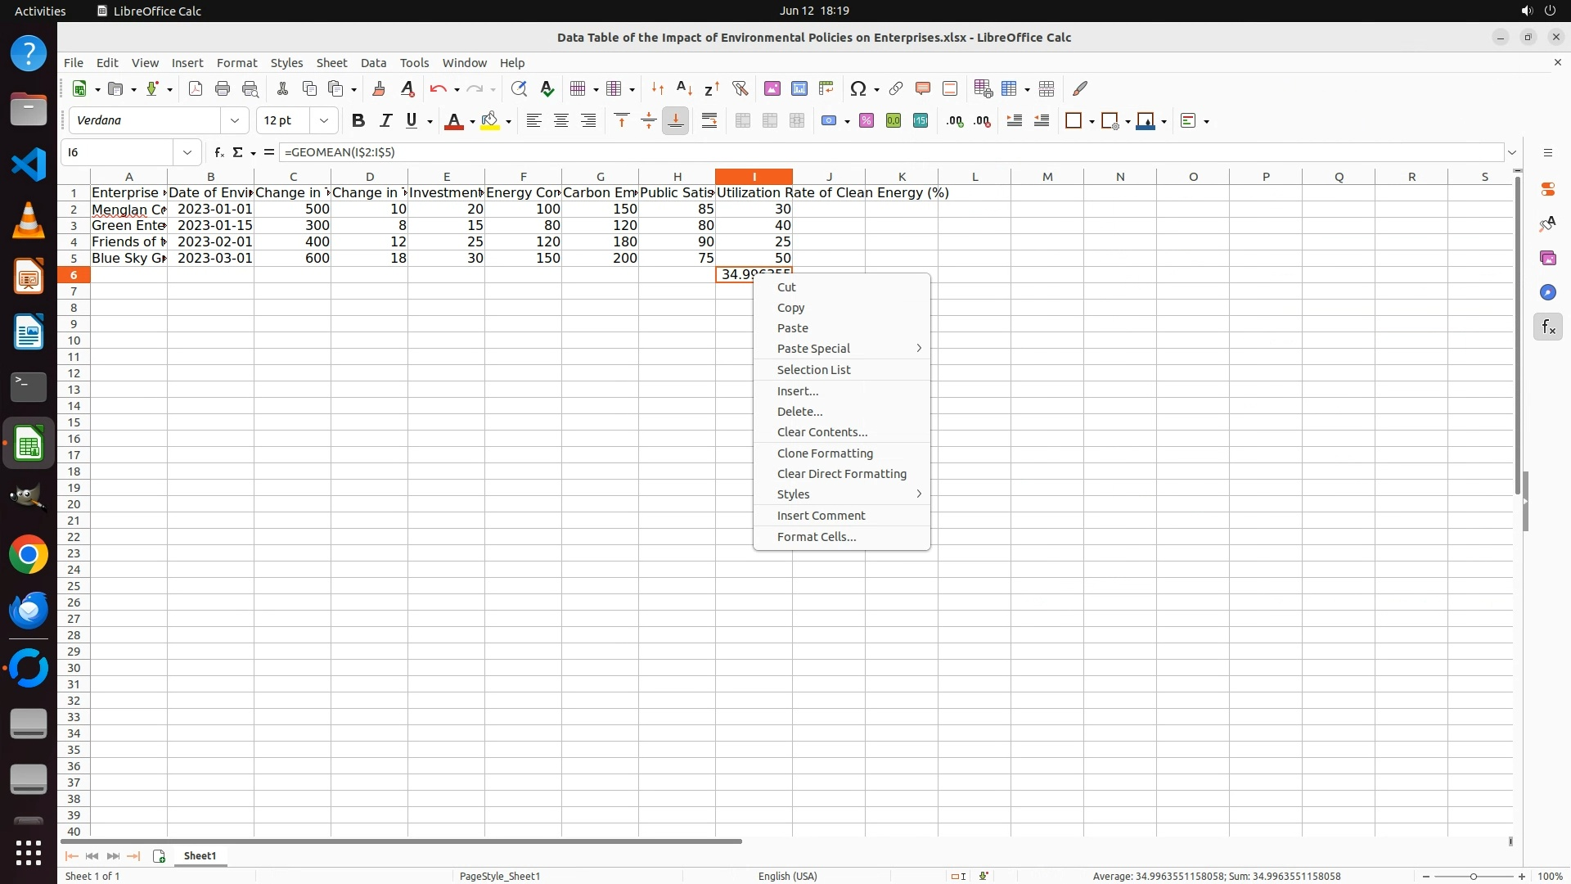Click the Sheet1 tab

click(200, 856)
